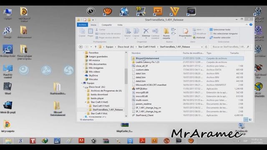Click 'Disco local (A:)' breadcrumb
This screenshot has height=150, width=267.
tap(126, 47)
